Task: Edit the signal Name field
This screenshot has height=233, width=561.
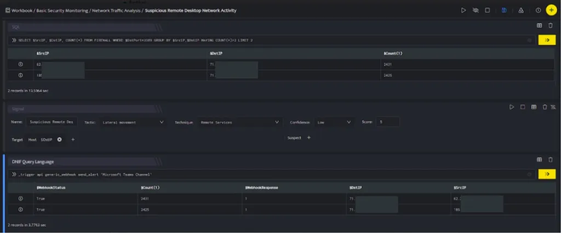Action: click(51, 122)
